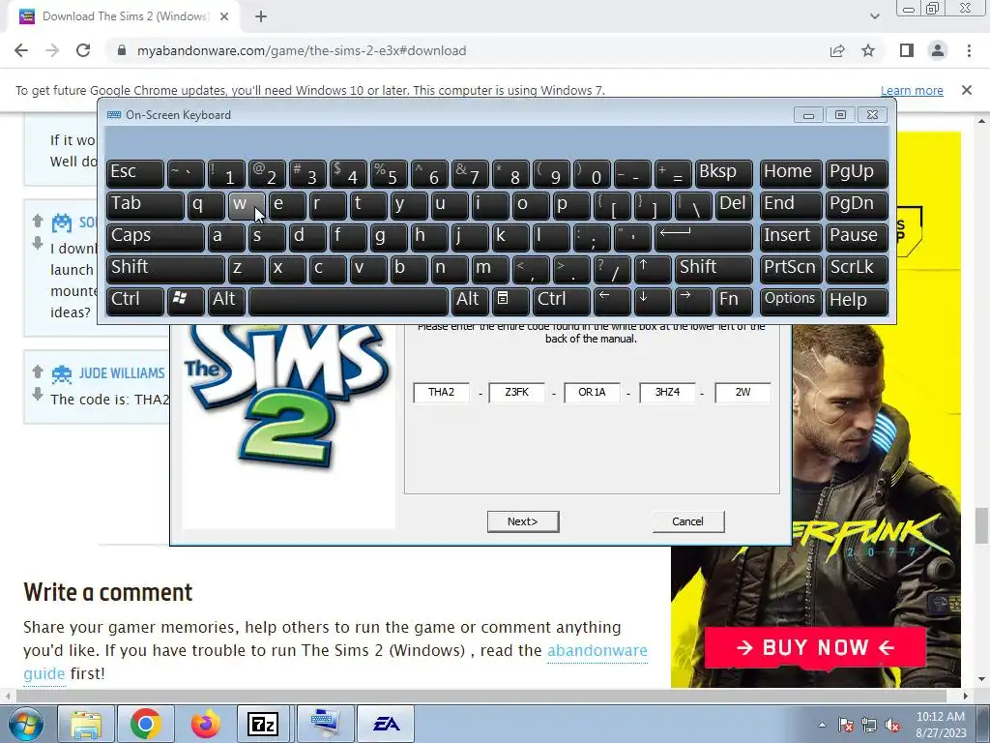Image resolution: width=990 pixels, height=743 pixels.
Task: Click the first code field THA2
Action: (441, 393)
